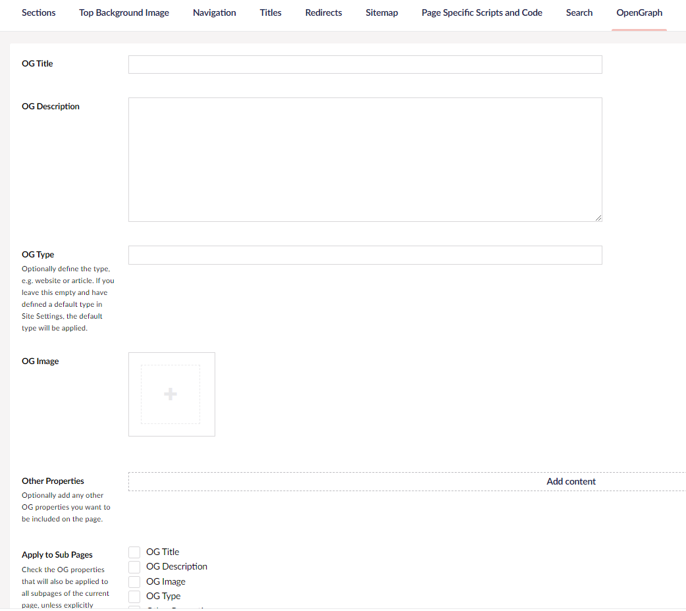The width and height of the screenshot is (686, 611).
Task: Tick the OG Type checkbox
Action: point(134,597)
